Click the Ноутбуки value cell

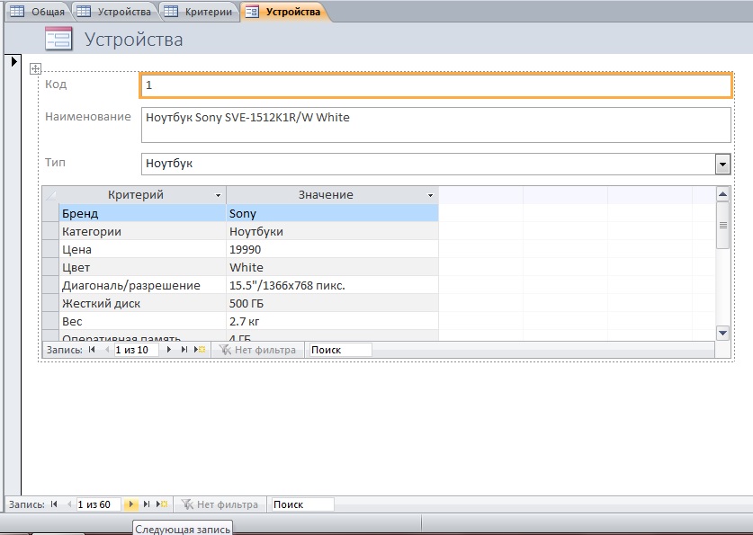(x=332, y=231)
